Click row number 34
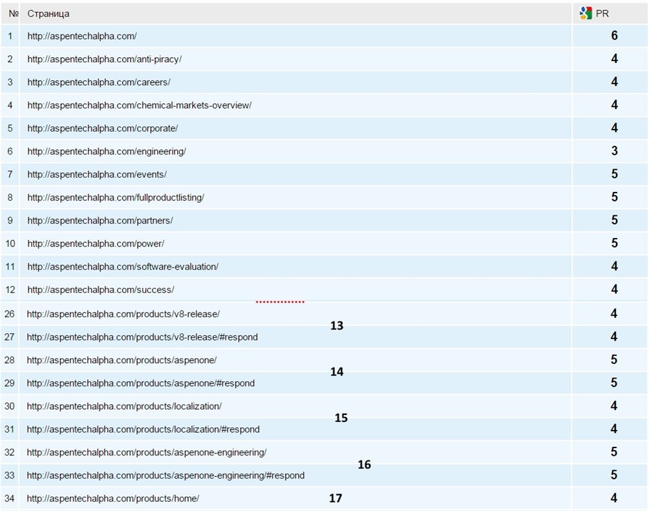649x511 pixels. point(10,499)
